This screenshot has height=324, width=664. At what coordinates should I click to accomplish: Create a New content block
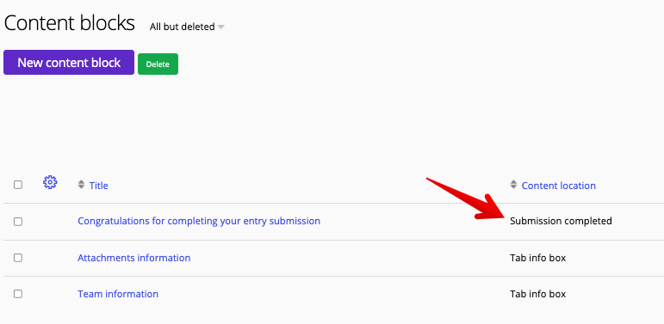pyautogui.click(x=69, y=63)
